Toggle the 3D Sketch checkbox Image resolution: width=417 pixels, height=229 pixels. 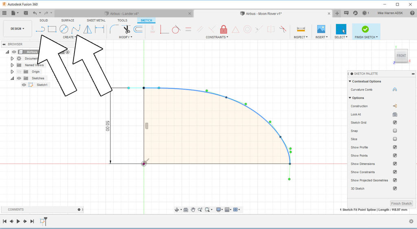pyautogui.click(x=395, y=188)
